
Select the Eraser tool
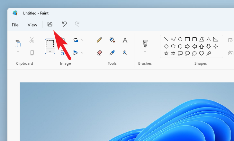pyautogui.click(x=99, y=53)
